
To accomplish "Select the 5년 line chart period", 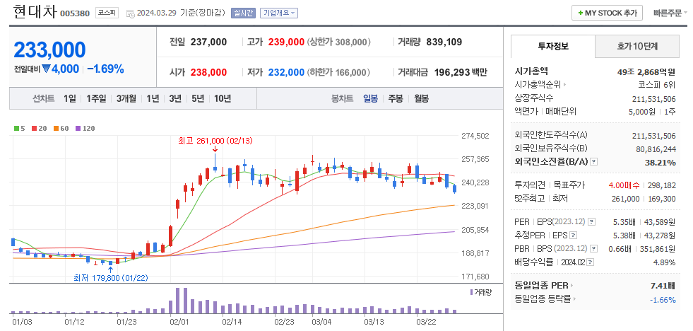I will tap(198, 99).
